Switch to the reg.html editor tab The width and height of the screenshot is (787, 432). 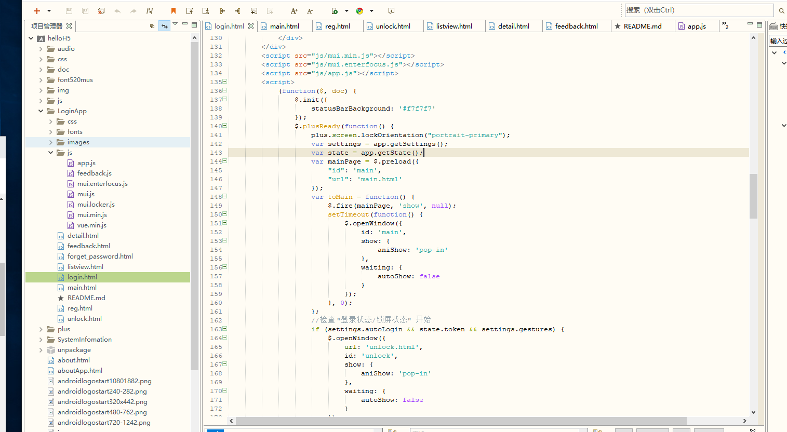pos(337,26)
